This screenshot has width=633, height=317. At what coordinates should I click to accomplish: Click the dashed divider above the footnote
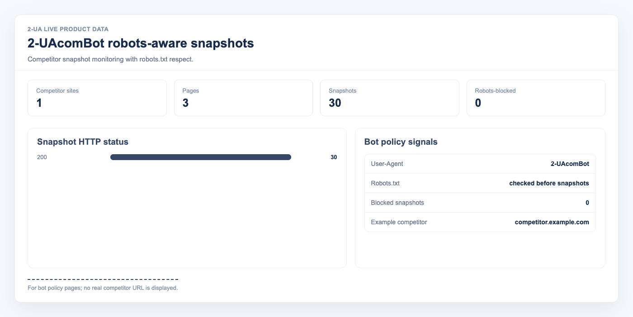point(103,279)
